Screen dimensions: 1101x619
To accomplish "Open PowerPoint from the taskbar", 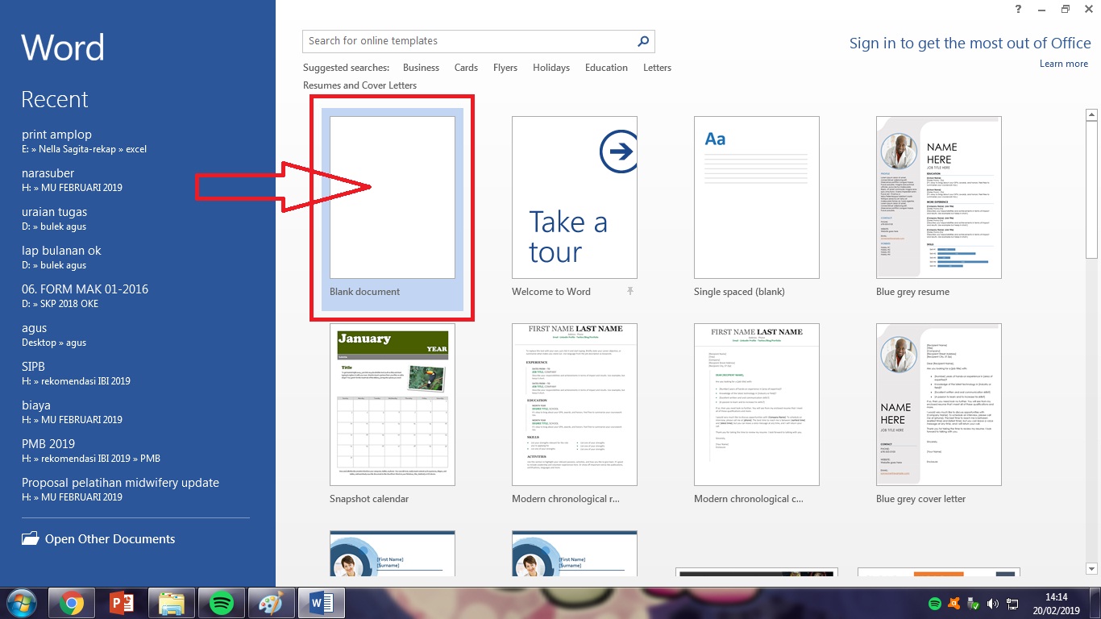I will 122,603.
